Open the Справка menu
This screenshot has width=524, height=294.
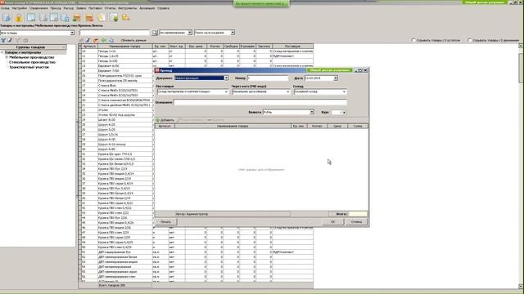(x=163, y=8)
